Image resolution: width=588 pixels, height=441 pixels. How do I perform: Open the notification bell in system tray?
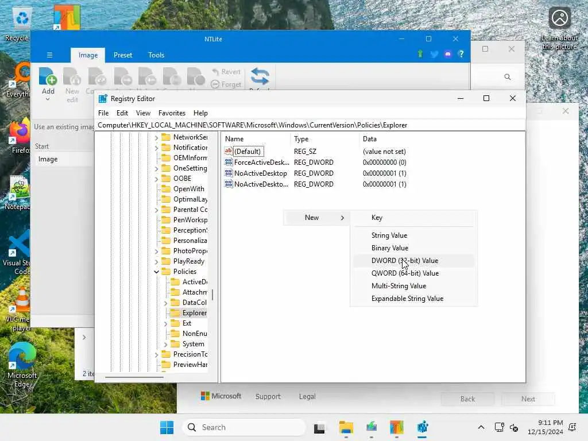572,427
